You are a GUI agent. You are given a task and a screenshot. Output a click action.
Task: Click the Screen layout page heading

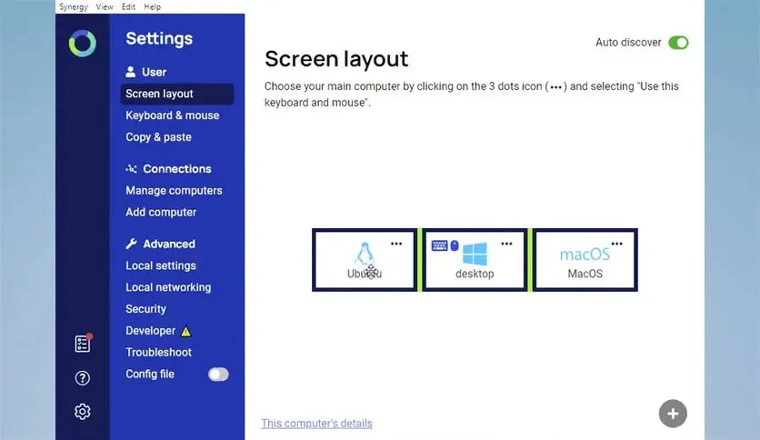[336, 59]
